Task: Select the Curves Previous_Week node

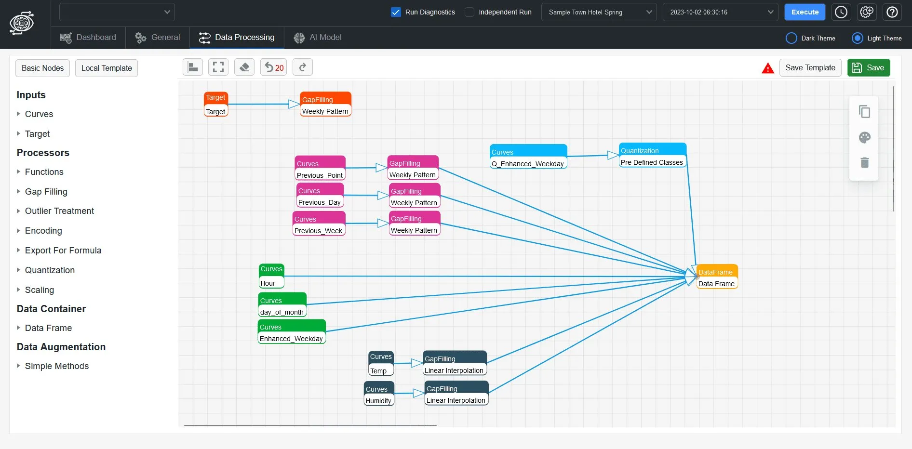Action: pyautogui.click(x=319, y=224)
